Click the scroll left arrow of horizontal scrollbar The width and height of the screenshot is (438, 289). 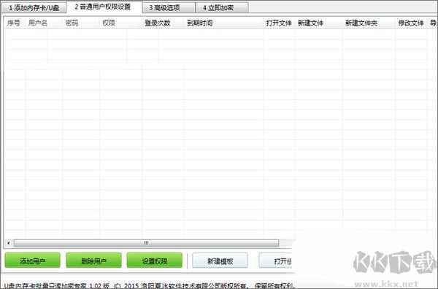click(x=9, y=243)
